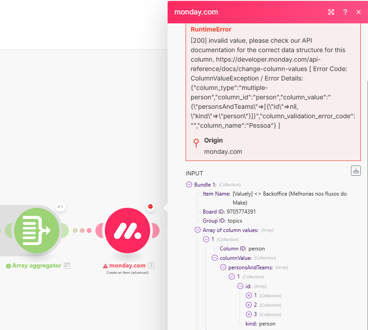The height and width of the screenshot is (330, 368).
Task: Click the Array aggregator label
Action: coord(36,266)
